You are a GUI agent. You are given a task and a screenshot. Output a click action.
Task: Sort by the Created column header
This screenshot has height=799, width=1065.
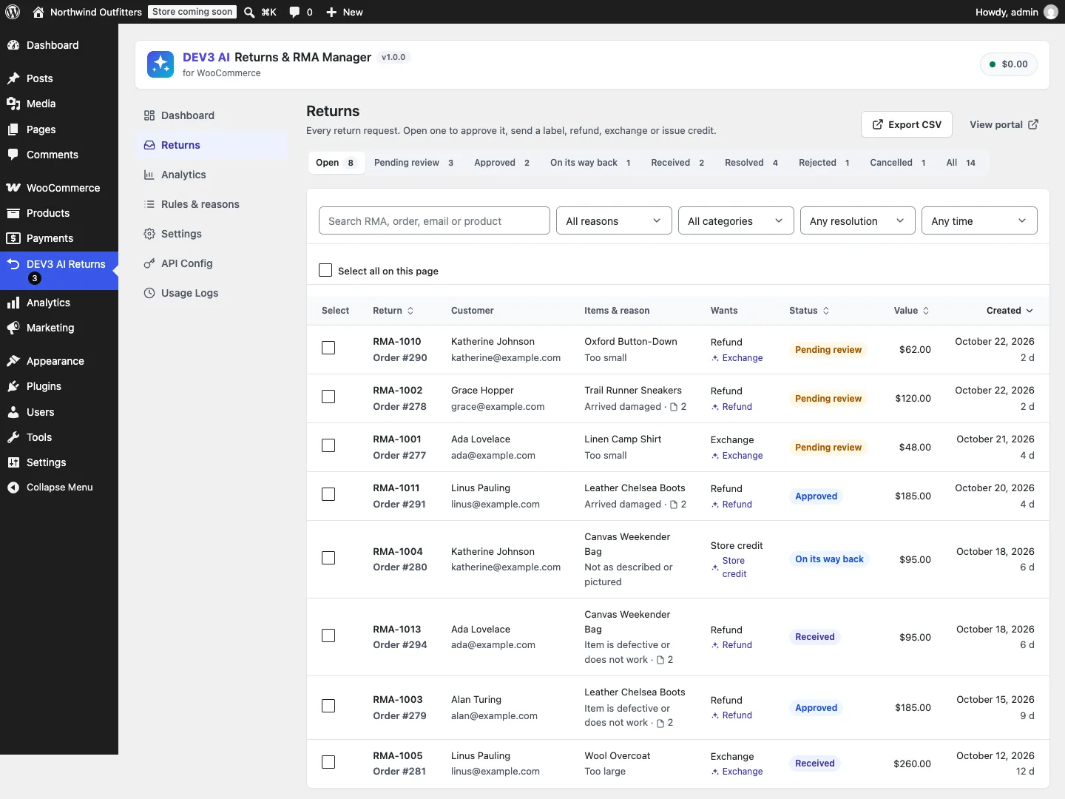point(1010,311)
